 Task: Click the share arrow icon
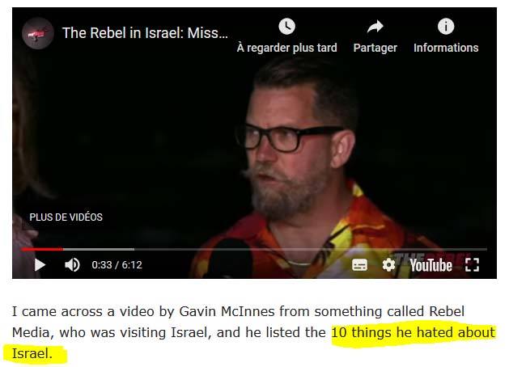375,27
